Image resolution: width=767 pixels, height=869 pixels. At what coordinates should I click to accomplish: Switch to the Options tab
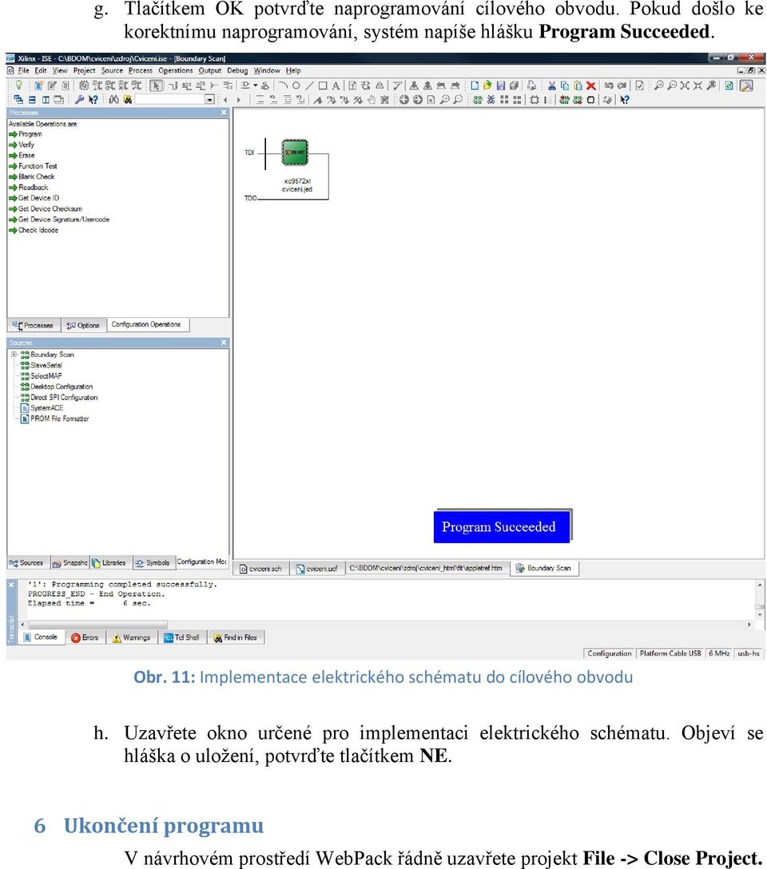[x=83, y=325]
